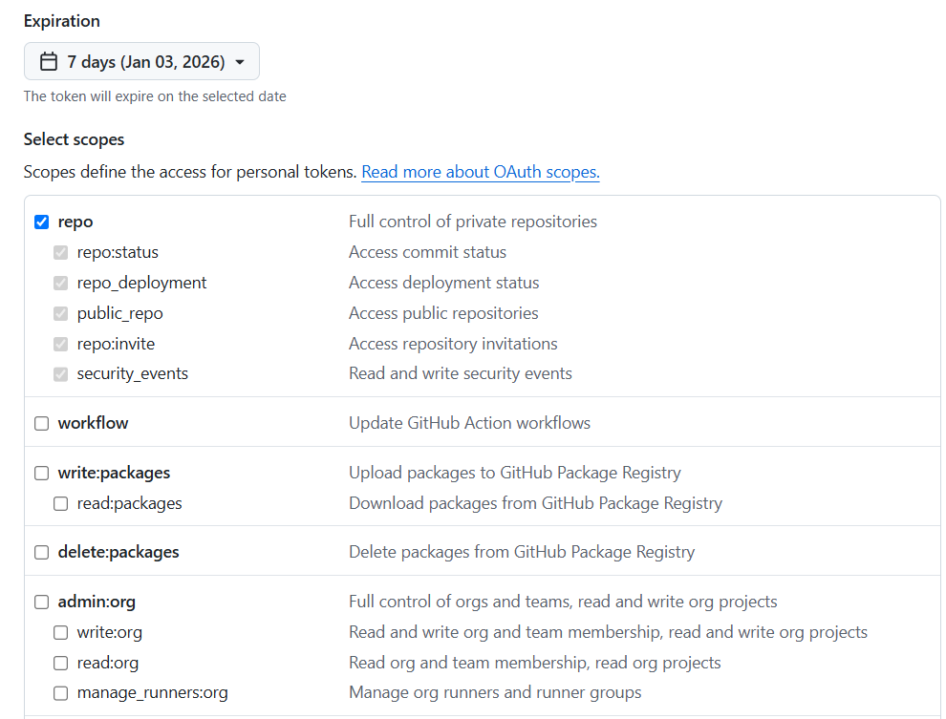Open the Read more about OAuth scopes link
The image size is (946, 719).
click(480, 172)
